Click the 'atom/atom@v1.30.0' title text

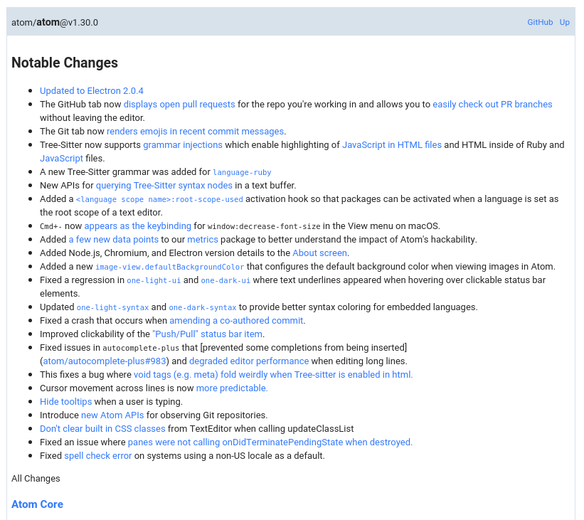coord(55,22)
